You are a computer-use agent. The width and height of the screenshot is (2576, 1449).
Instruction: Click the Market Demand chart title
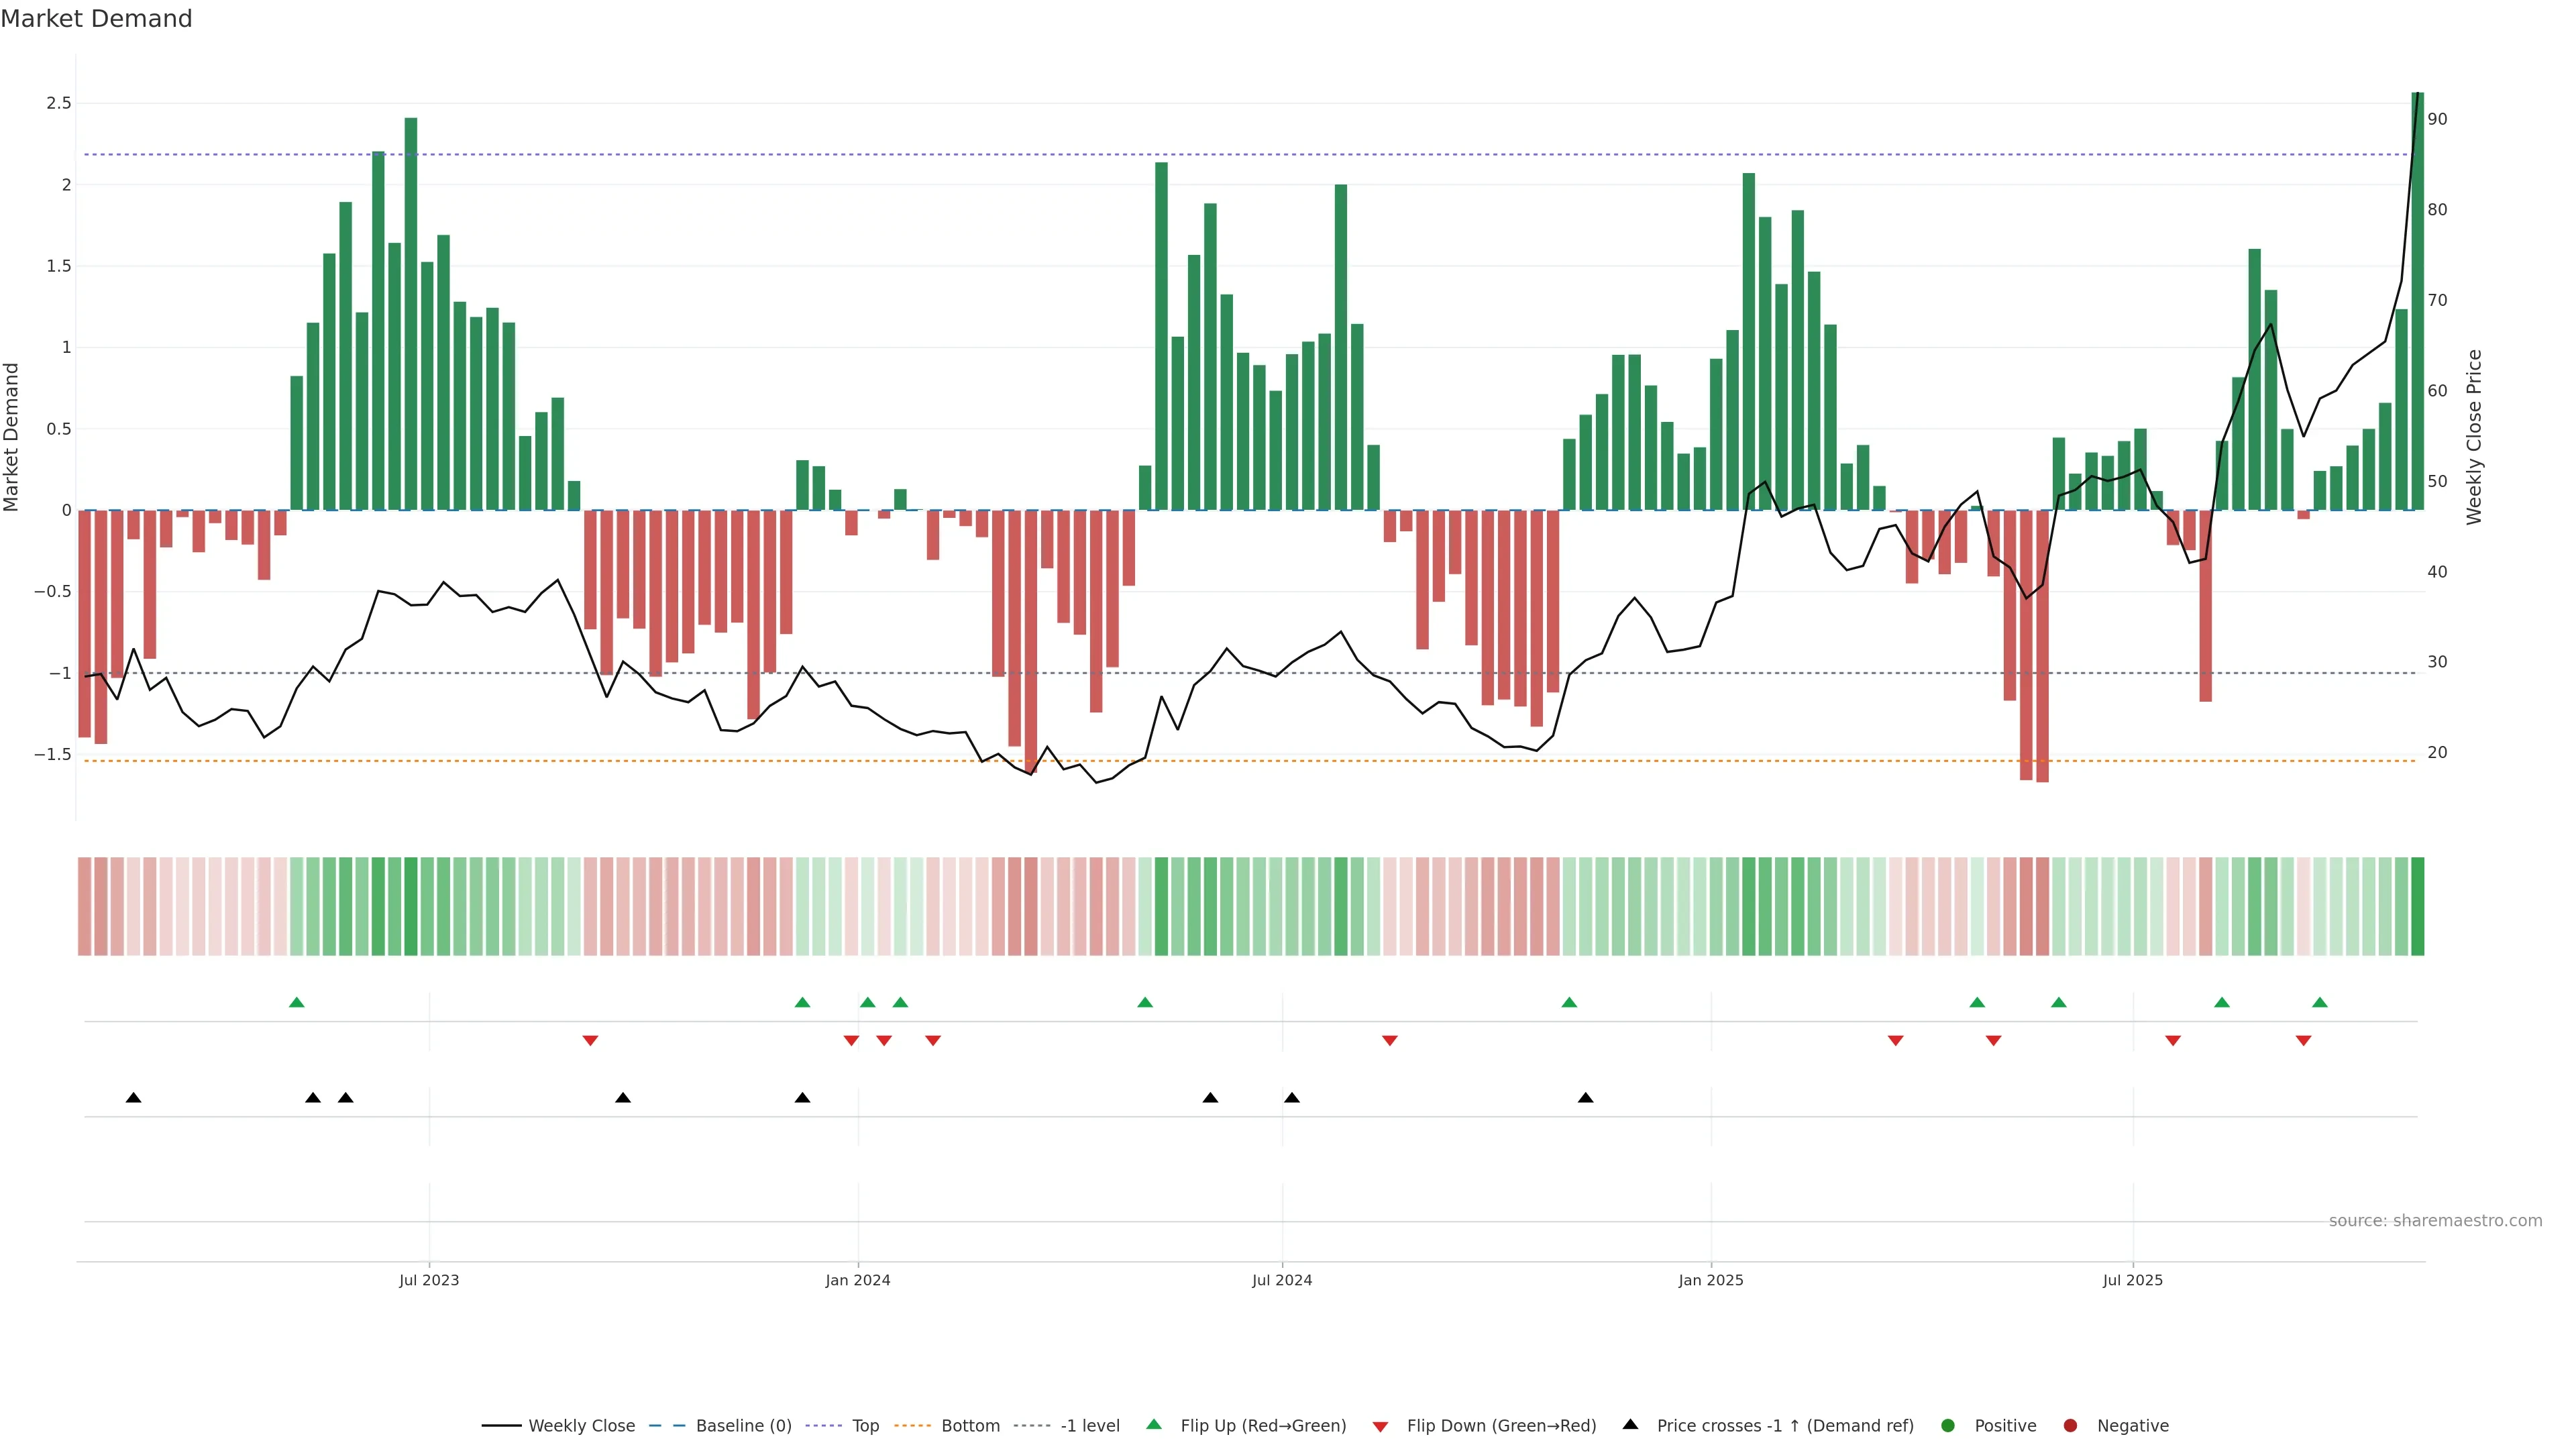tap(96, 19)
